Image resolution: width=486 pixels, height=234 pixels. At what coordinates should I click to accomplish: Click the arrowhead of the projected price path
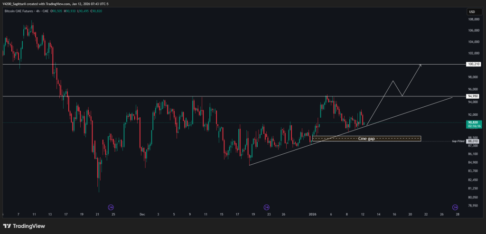[x=421, y=66]
